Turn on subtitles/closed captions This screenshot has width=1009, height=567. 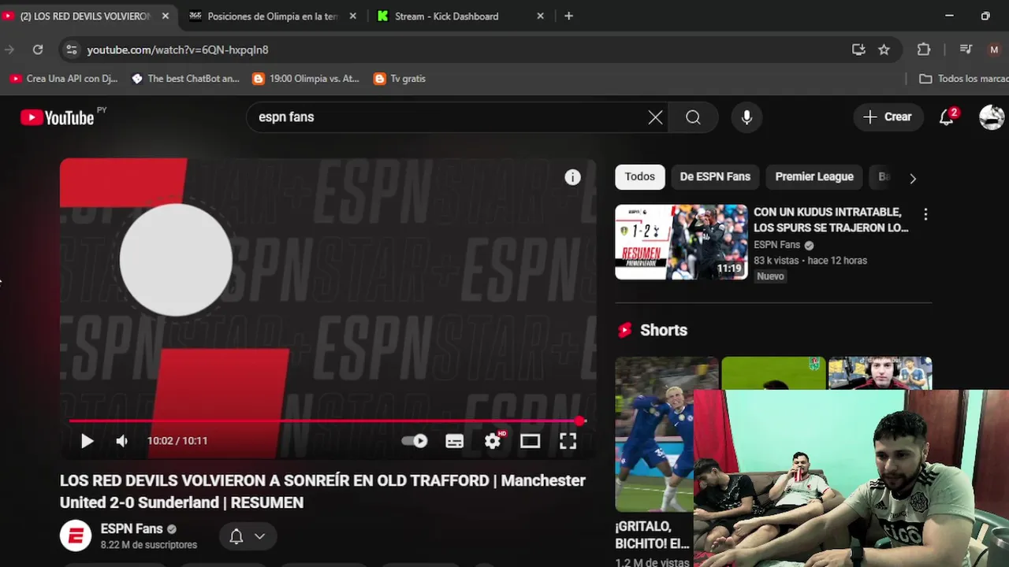454,441
